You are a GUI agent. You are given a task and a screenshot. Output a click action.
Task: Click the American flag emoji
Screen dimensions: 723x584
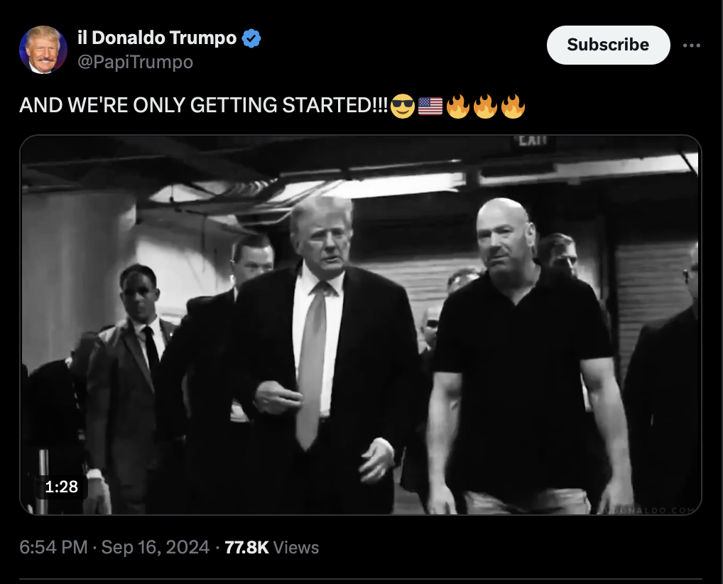tap(430, 106)
